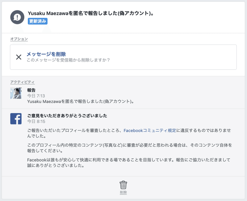Click the オプション section label

pyautogui.click(x=19, y=39)
